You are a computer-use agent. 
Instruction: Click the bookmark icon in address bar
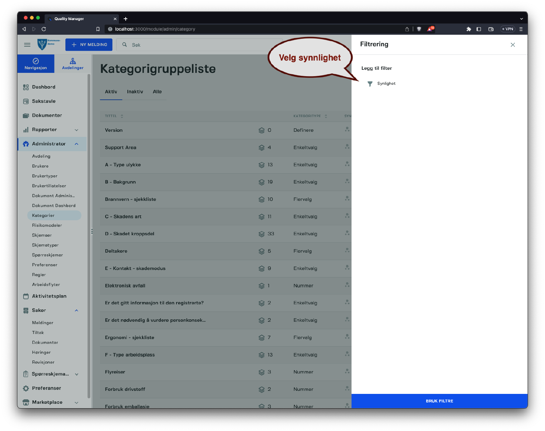[98, 29]
